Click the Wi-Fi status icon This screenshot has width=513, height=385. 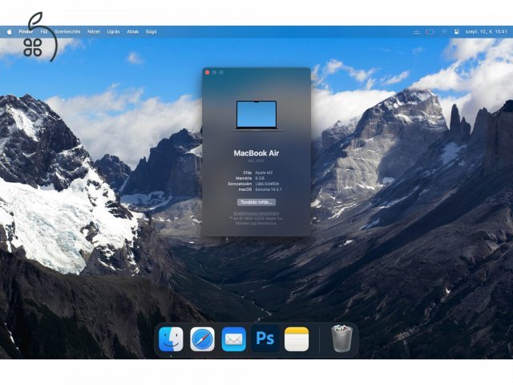(x=444, y=32)
